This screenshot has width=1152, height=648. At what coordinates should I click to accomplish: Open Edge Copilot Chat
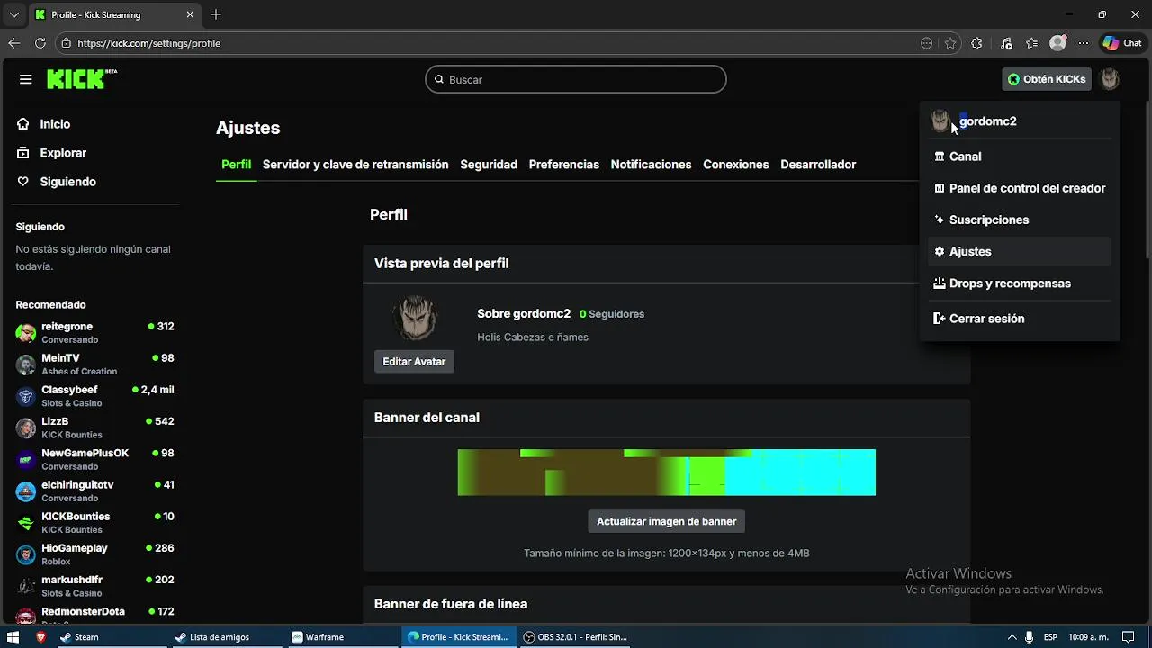(x=1122, y=43)
